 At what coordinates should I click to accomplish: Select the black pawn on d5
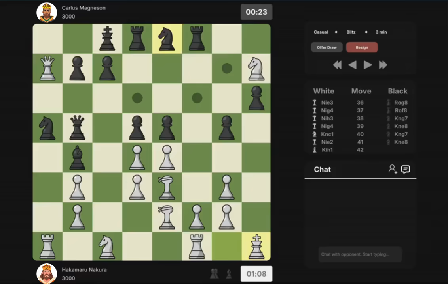[x=137, y=128]
